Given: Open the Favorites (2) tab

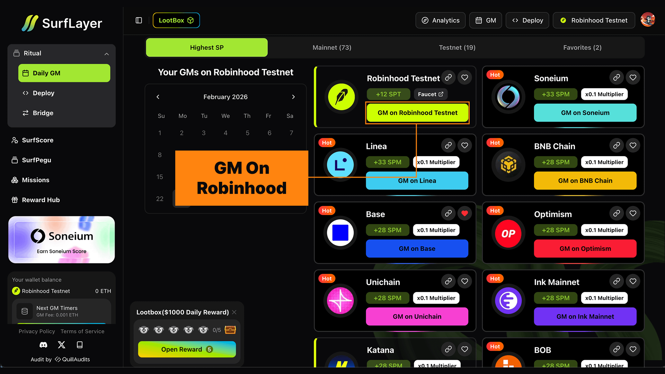Looking at the screenshot, I should [x=582, y=47].
